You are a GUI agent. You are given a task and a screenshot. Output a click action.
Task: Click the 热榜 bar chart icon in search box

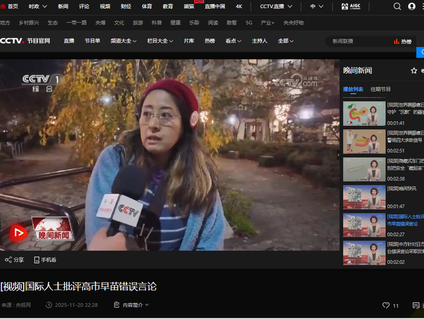point(396,41)
